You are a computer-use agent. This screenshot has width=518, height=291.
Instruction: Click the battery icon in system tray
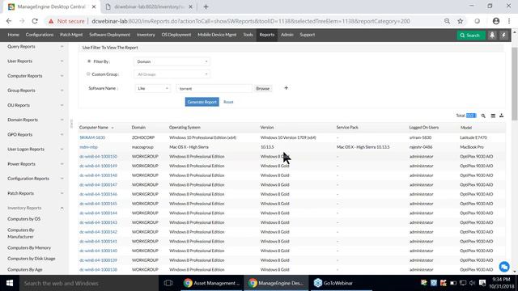(x=453, y=283)
